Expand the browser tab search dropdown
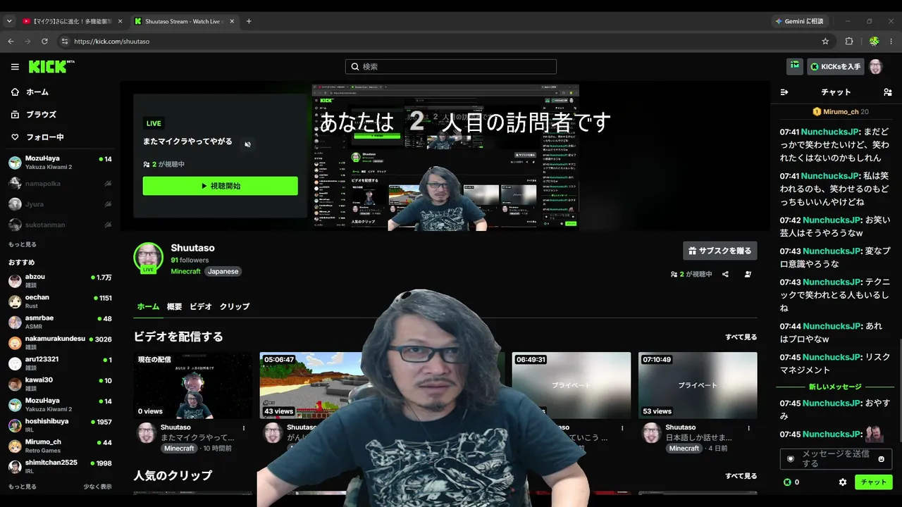 pyautogui.click(x=9, y=21)
